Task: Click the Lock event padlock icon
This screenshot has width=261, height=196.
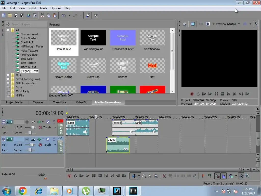Action: [x=195, y=176]
